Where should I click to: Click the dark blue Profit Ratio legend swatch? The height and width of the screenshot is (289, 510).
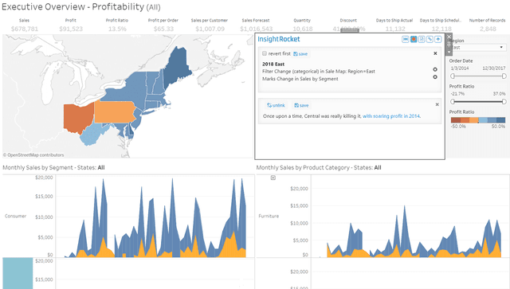[501, 120]
